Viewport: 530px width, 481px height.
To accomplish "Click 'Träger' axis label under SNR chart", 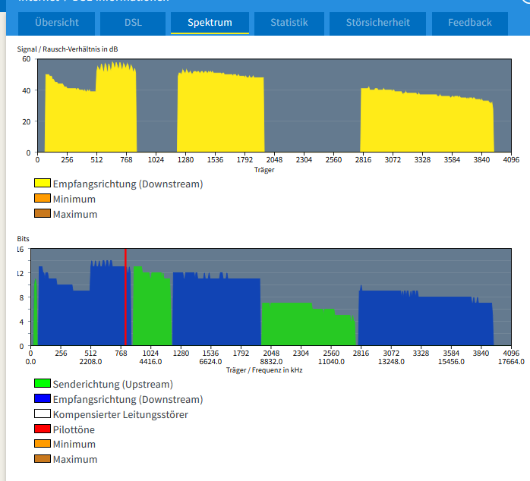I will [264, 170].
